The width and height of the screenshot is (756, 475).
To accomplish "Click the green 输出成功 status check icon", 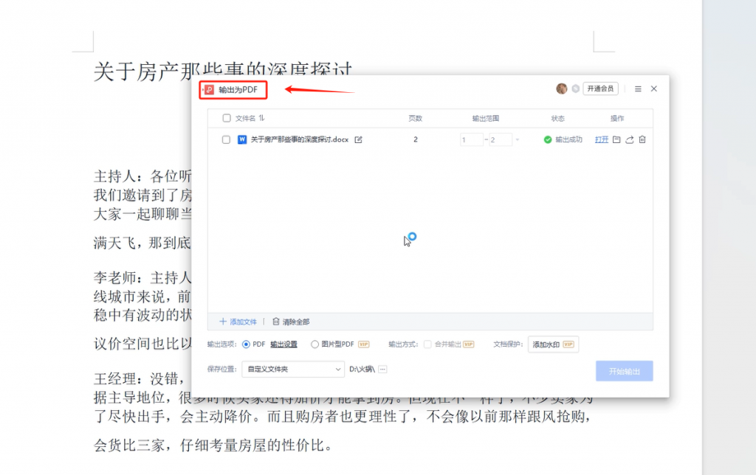I will pyautogui.click(x=548, y=139).
